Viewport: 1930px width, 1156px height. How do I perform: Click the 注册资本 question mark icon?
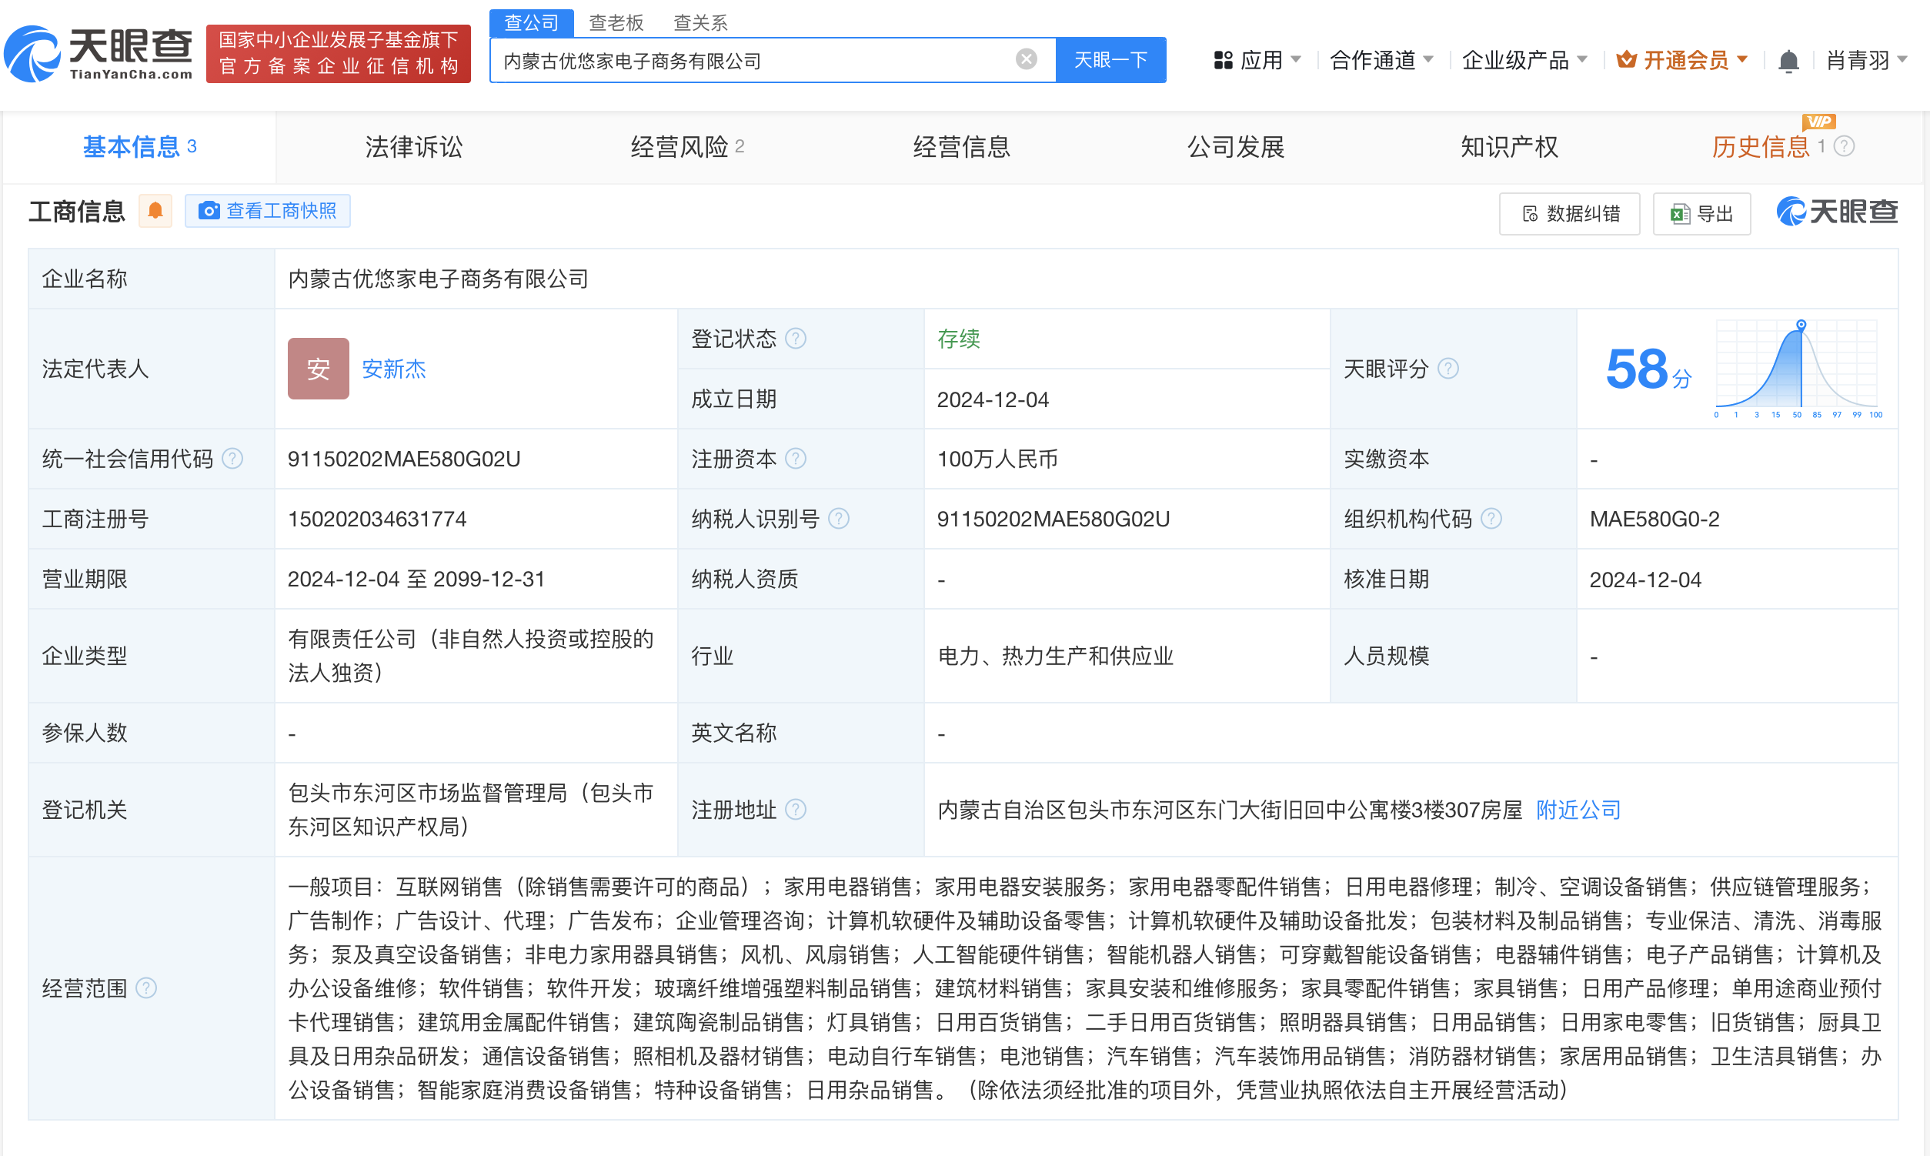tap(796, 459)
